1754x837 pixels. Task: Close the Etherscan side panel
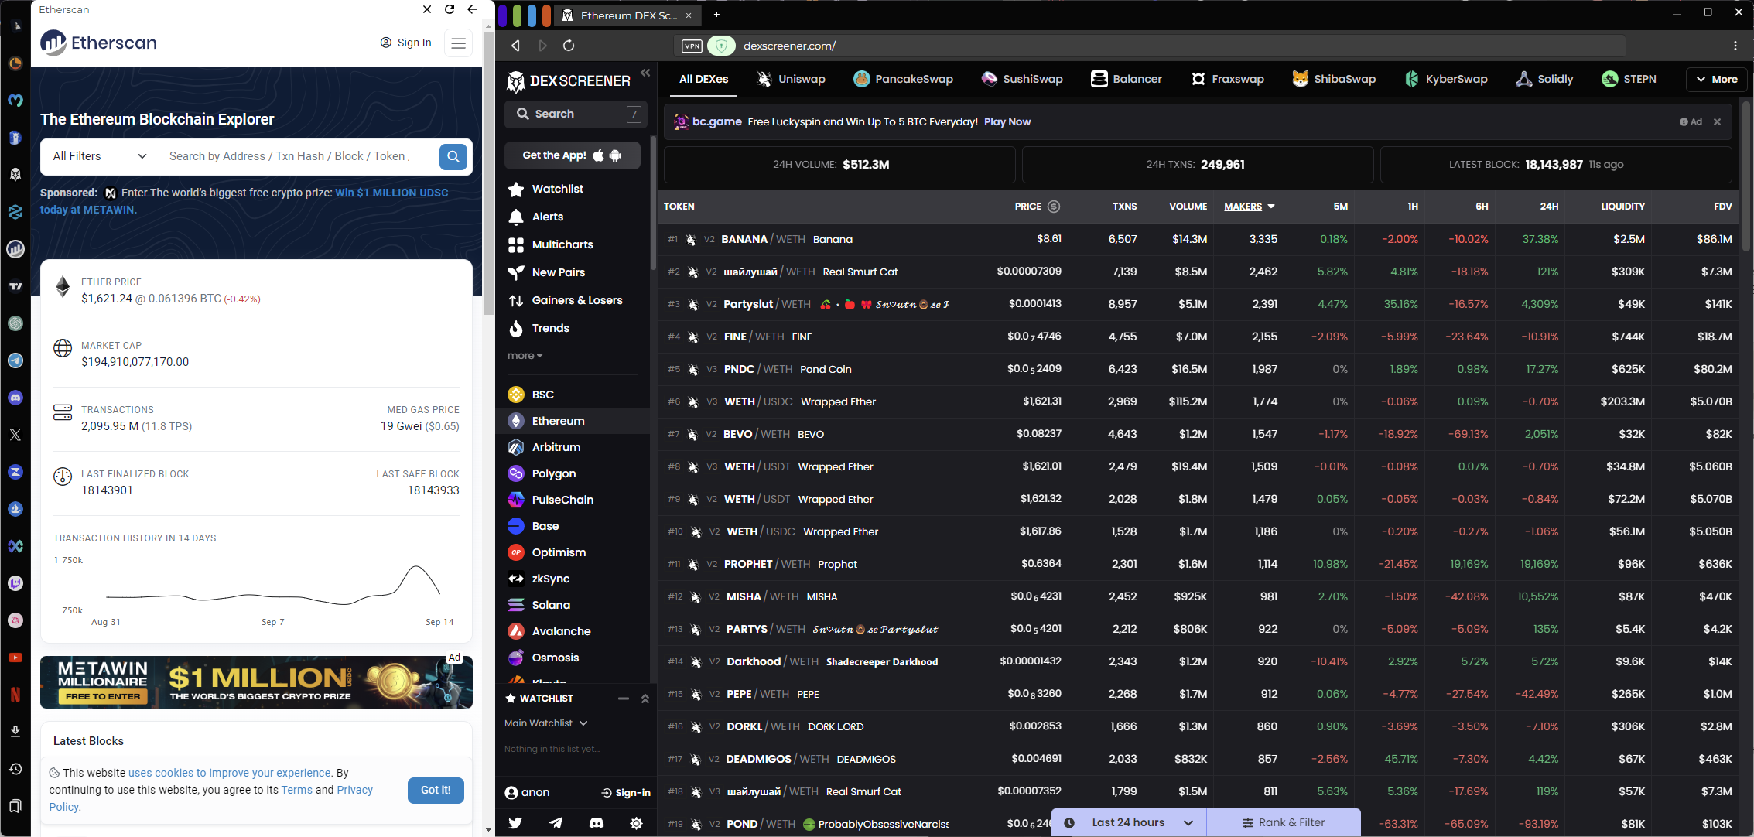(x=427, y=9)
